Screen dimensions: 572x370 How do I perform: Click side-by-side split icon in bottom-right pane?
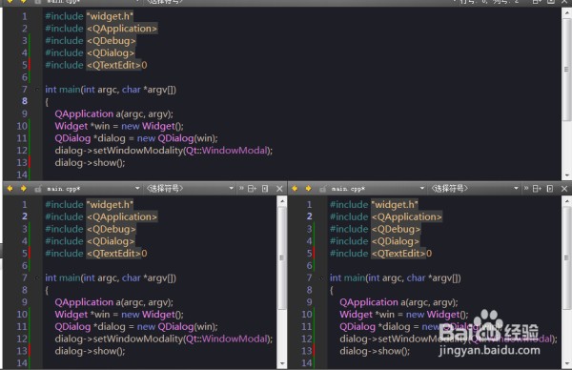[x=550, y=189]
